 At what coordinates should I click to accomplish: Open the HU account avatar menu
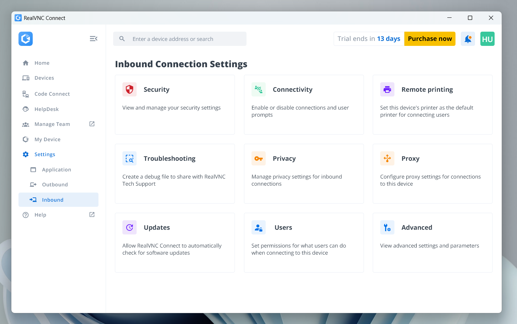(x=487, y=39)
